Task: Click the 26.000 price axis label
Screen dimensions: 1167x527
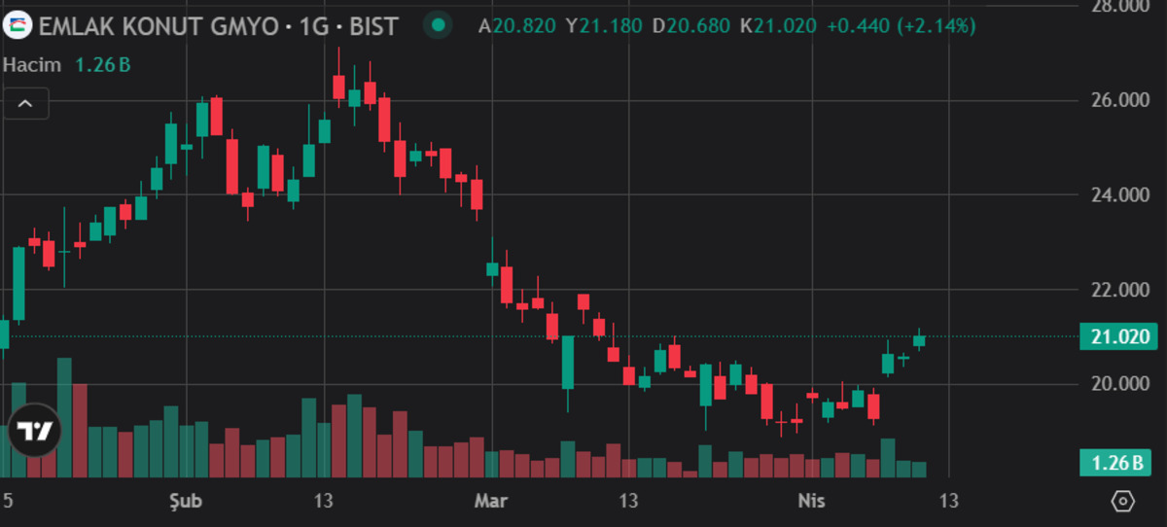Action: pos(1122,101)
